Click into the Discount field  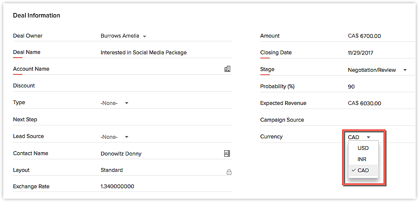point(164,86)
